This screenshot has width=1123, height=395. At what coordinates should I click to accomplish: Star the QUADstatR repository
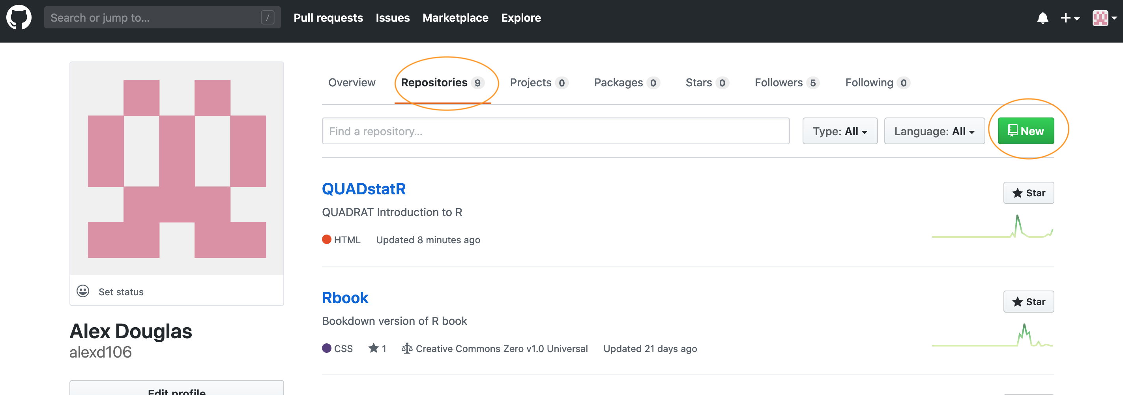(x=1028, y=192)
